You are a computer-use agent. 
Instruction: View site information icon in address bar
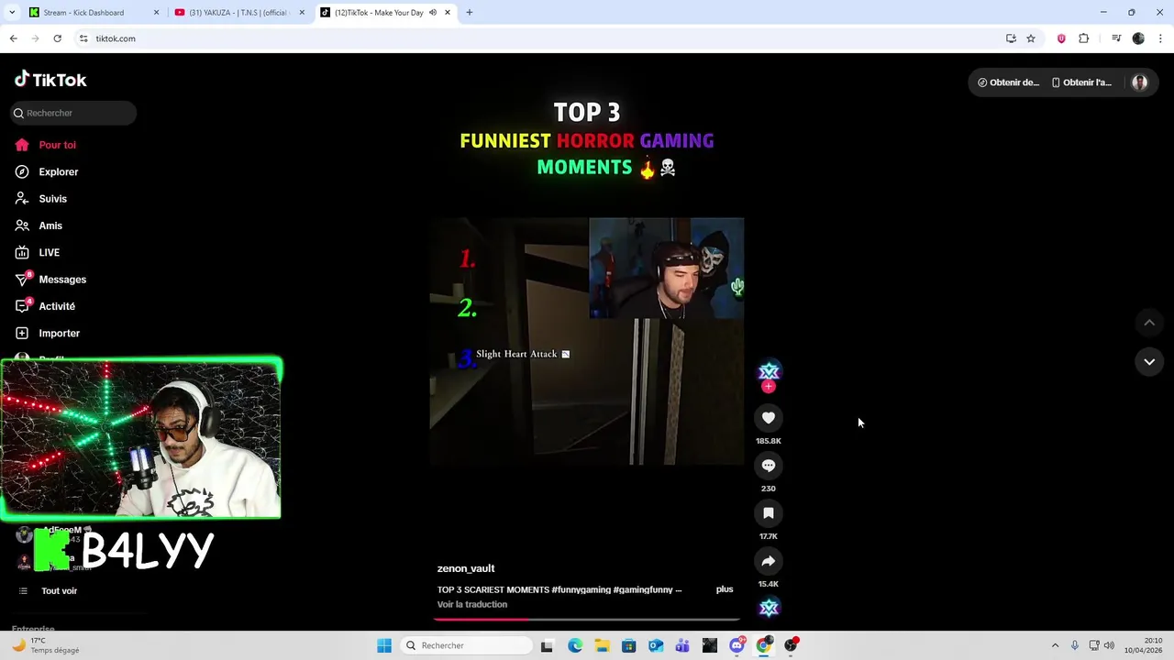click(83, 38)
